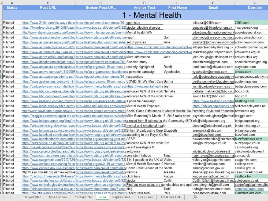This screenshot has height=201, width=268.
Task: Open the 4wardeveruk.org post link
Action: [48, 28]
